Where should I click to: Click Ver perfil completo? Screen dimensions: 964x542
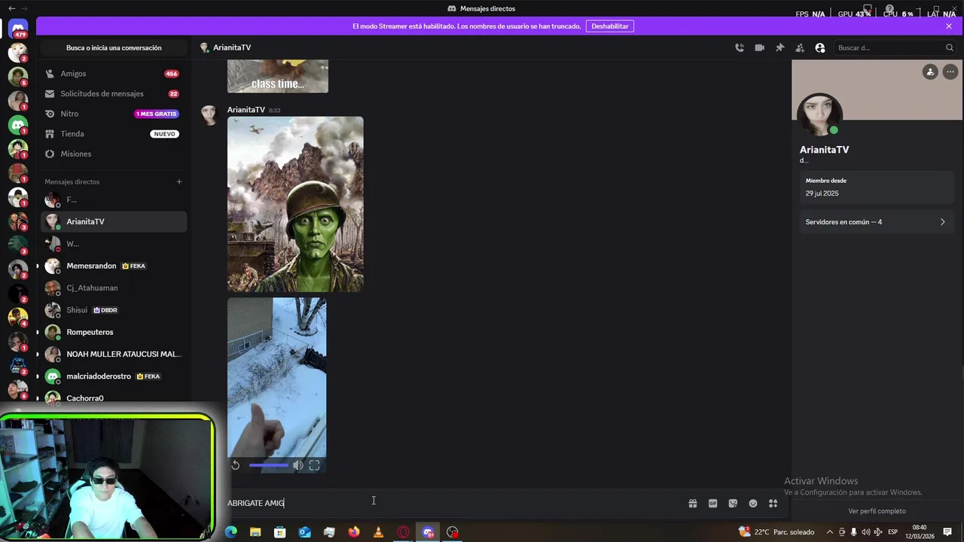pyautogui.click(x=877, y=511)
